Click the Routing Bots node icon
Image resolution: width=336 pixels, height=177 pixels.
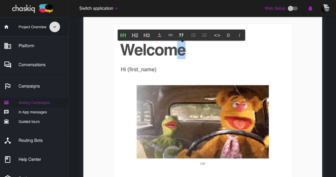tap(7, 140)
